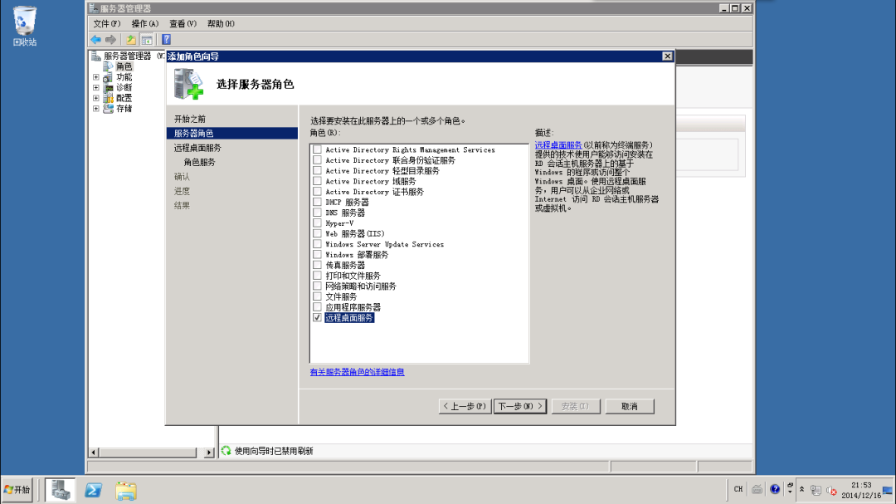Open the 查看(V) menu

pos(183,23)
